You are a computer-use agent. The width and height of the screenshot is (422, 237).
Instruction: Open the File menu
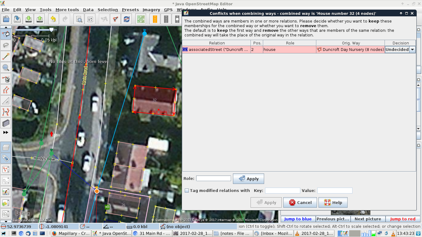click(6, 10)
